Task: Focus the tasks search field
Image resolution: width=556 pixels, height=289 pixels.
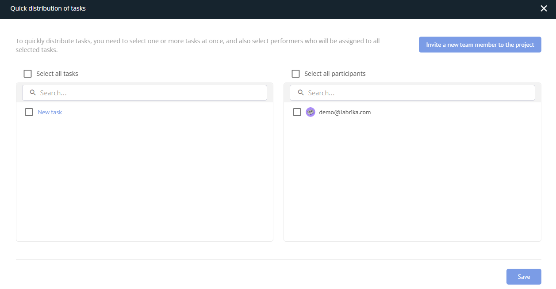Action: [150, 93]
